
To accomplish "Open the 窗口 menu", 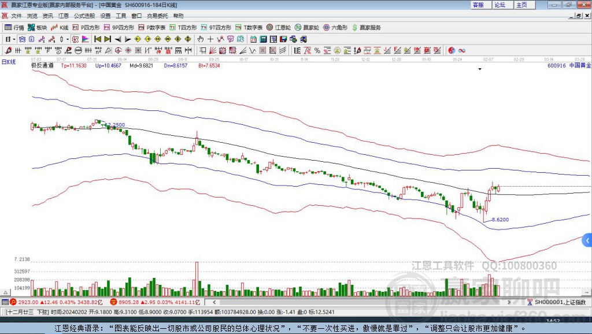I will coord(136,16).
